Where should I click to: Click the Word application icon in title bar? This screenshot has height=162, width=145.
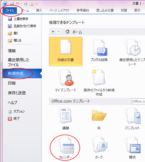[5, 4]
